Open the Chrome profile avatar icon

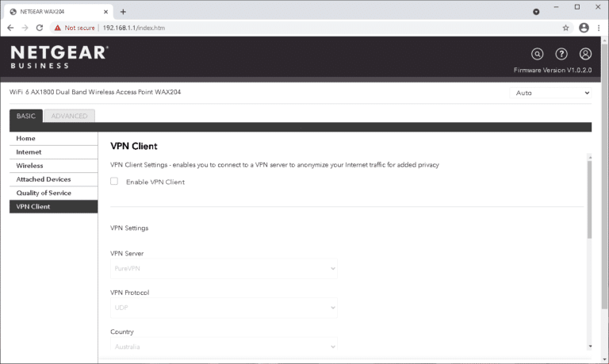pyautogui.click(x=584, y=28)
